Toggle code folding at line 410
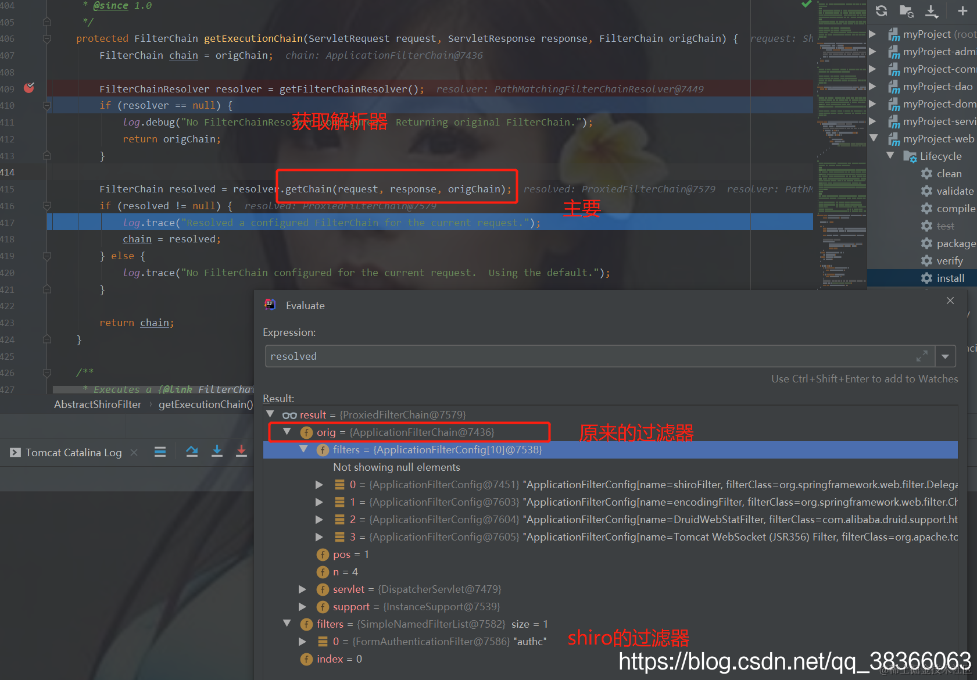The height and width of the screenshot is (680, 977). point(47,105)
